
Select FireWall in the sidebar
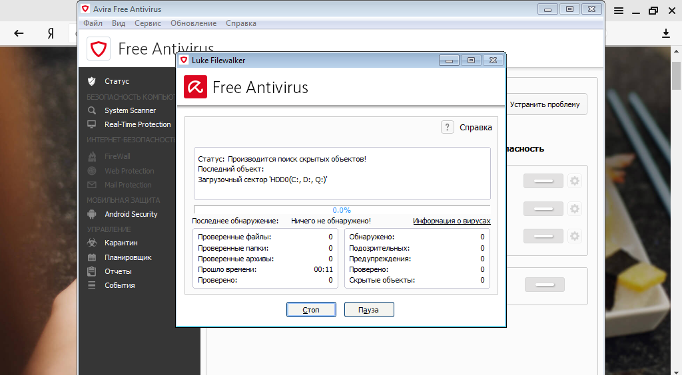point(117,156)
